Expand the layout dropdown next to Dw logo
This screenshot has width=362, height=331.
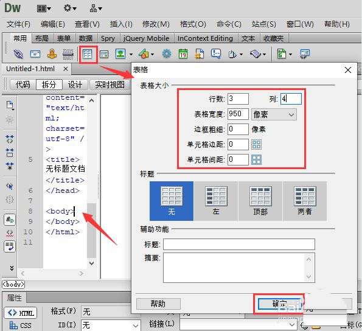44,9
